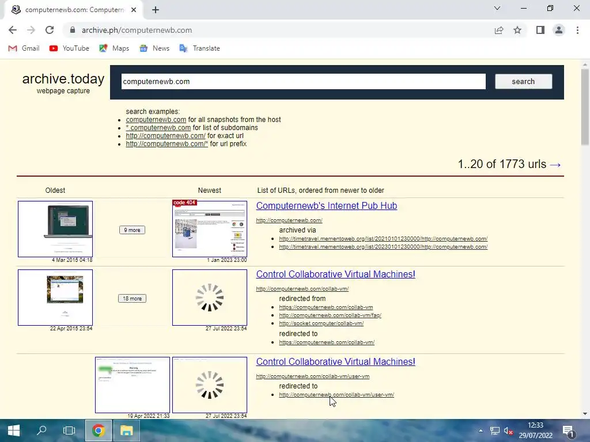Open 19 Apr 2022 snapshot thumbnail

click(133, 385)
